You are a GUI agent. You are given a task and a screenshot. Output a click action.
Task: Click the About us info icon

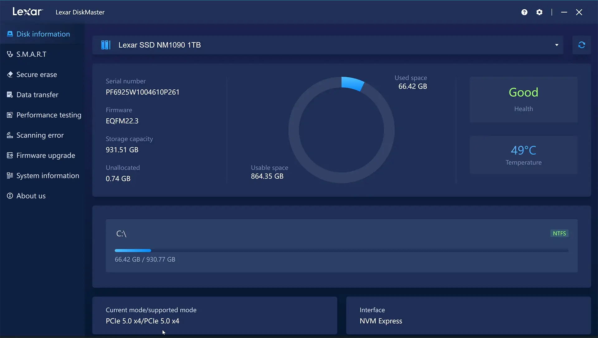click(10, 196)
